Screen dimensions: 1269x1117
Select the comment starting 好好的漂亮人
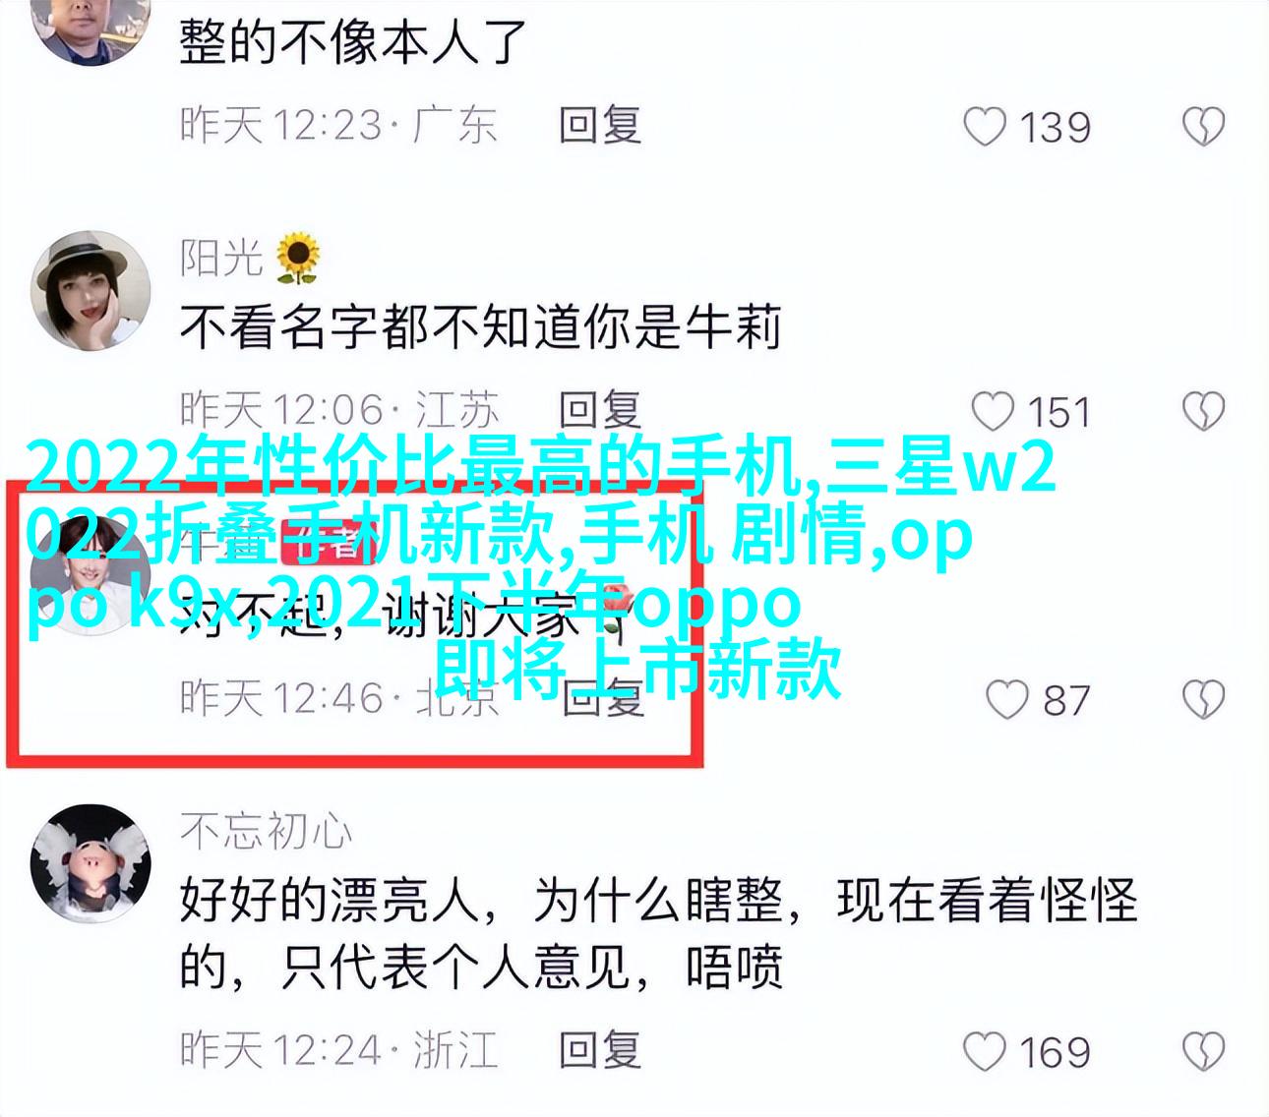point(658,933)
